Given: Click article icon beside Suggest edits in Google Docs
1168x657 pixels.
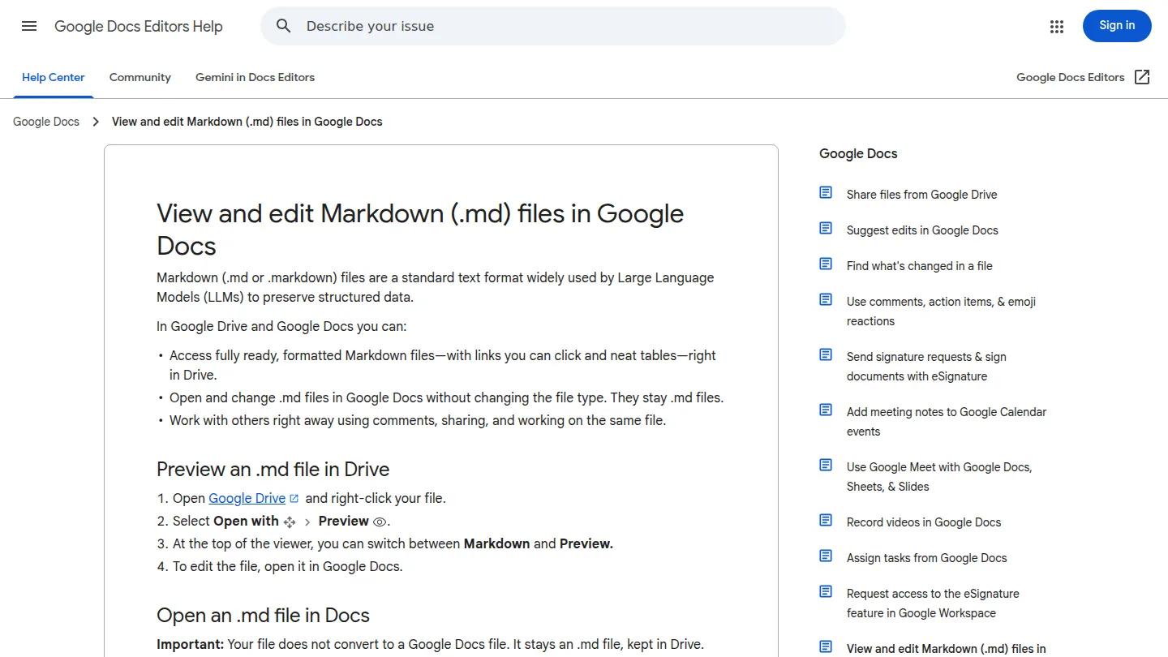Looking at the screenshot, I should pyautogui.click(x=826, y=229).
